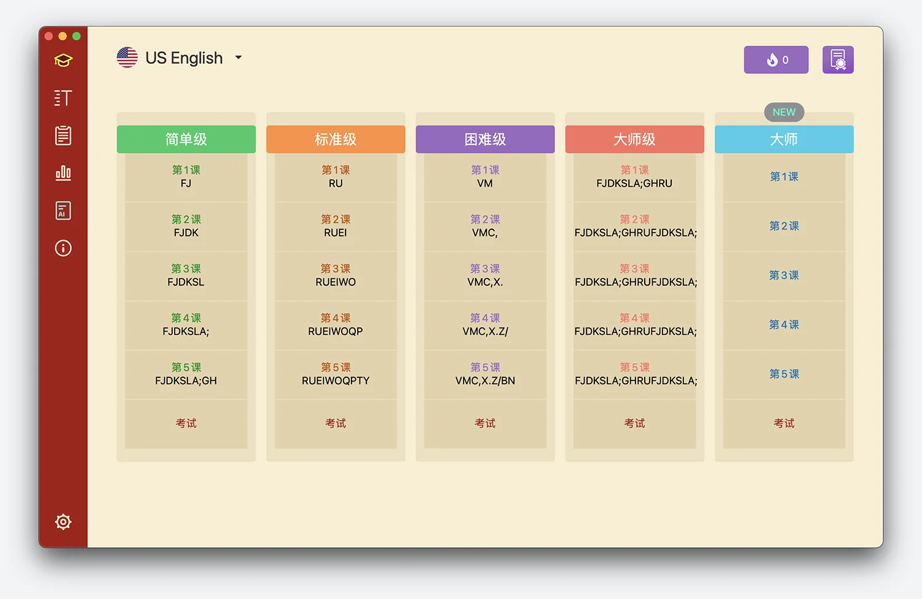Click the US flag icon

click(127, 58)
